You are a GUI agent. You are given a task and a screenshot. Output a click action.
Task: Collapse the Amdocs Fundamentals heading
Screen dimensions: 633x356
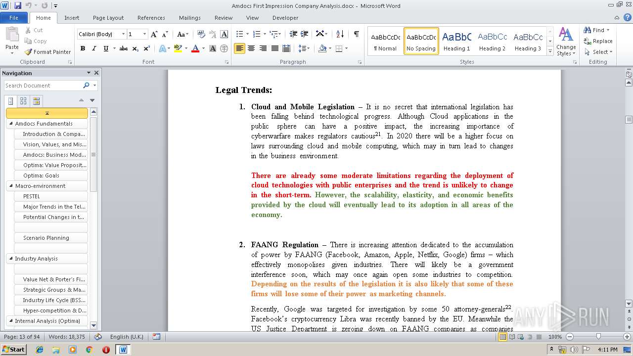(x=10, y=124)
